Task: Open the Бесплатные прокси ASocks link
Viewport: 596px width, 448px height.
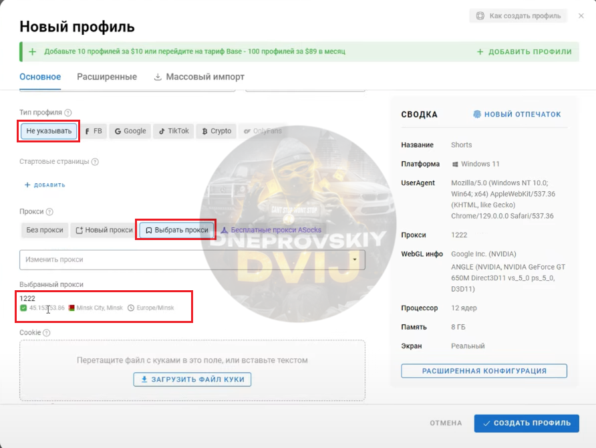Action: coord(271,230)
